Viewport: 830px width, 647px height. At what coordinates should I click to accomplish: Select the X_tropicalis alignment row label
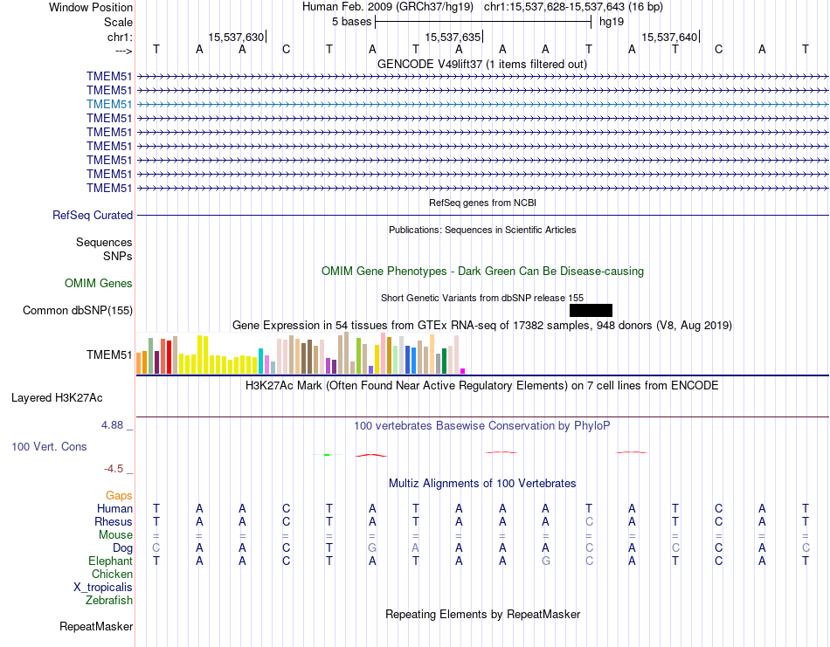tap(103, 588)
